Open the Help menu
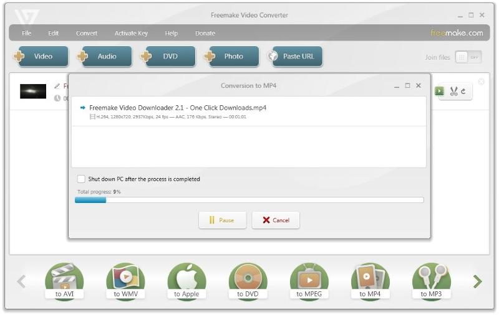 (171, 33)
